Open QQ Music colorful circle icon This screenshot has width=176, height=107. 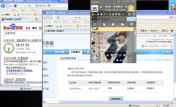pos(120,55)
